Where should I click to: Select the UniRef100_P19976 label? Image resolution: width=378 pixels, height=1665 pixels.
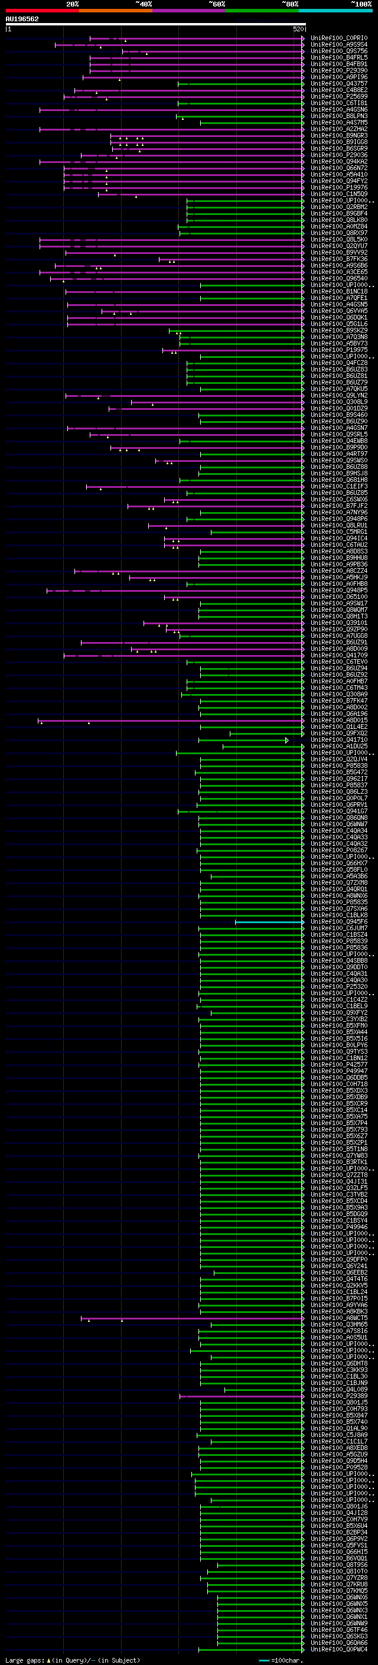339,187
